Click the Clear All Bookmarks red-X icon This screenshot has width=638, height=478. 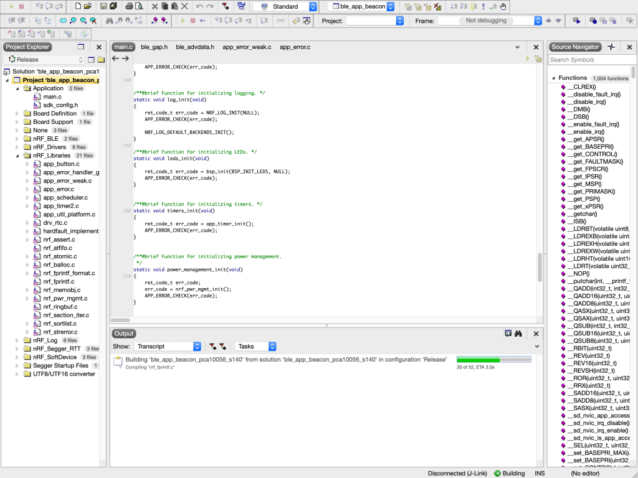pos(93,21)
